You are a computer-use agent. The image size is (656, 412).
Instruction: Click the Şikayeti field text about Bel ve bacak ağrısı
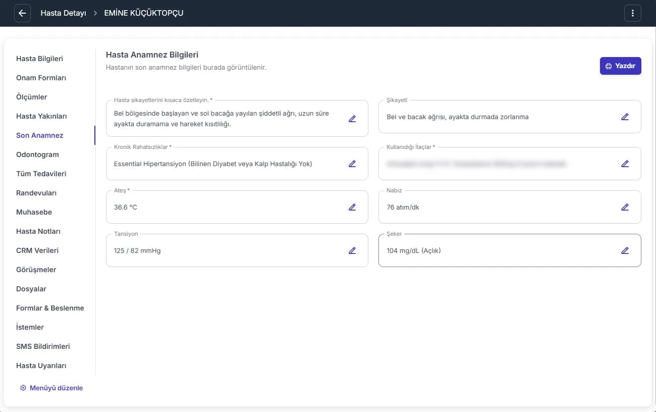pyautogui.click(x=458, y=117)
